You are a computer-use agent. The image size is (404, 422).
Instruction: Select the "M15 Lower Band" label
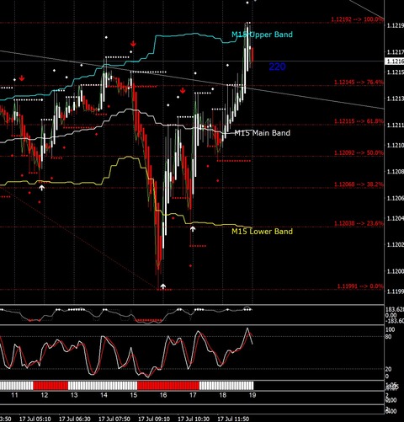click(262, 232)
